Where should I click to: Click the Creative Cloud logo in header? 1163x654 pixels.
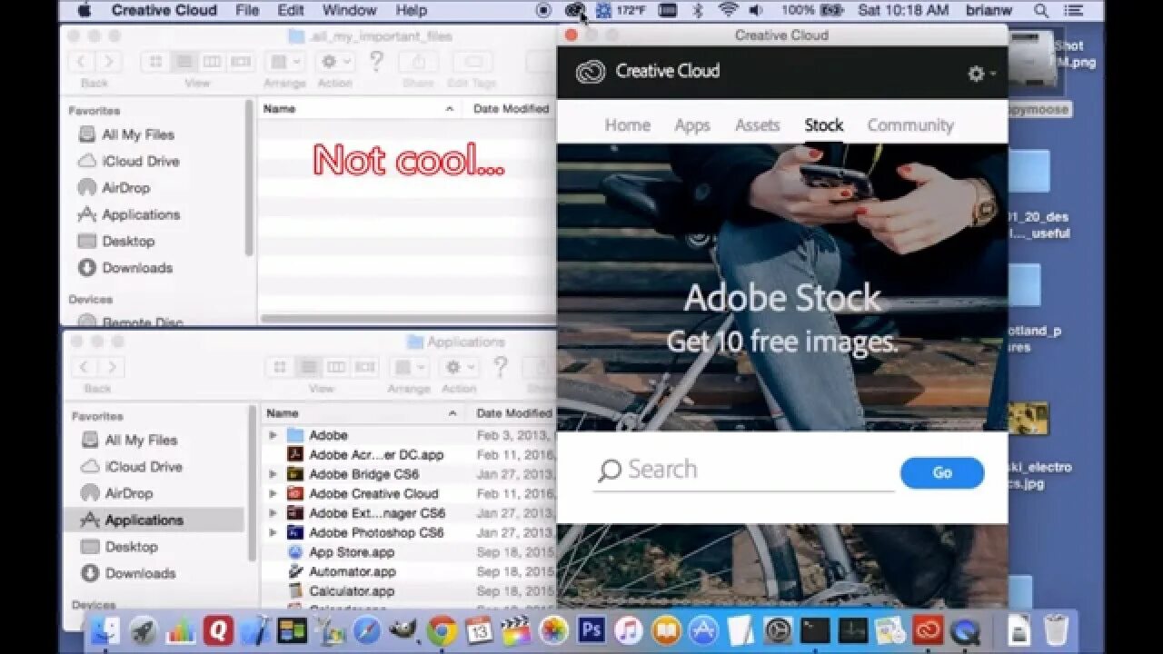click(591, 71)
